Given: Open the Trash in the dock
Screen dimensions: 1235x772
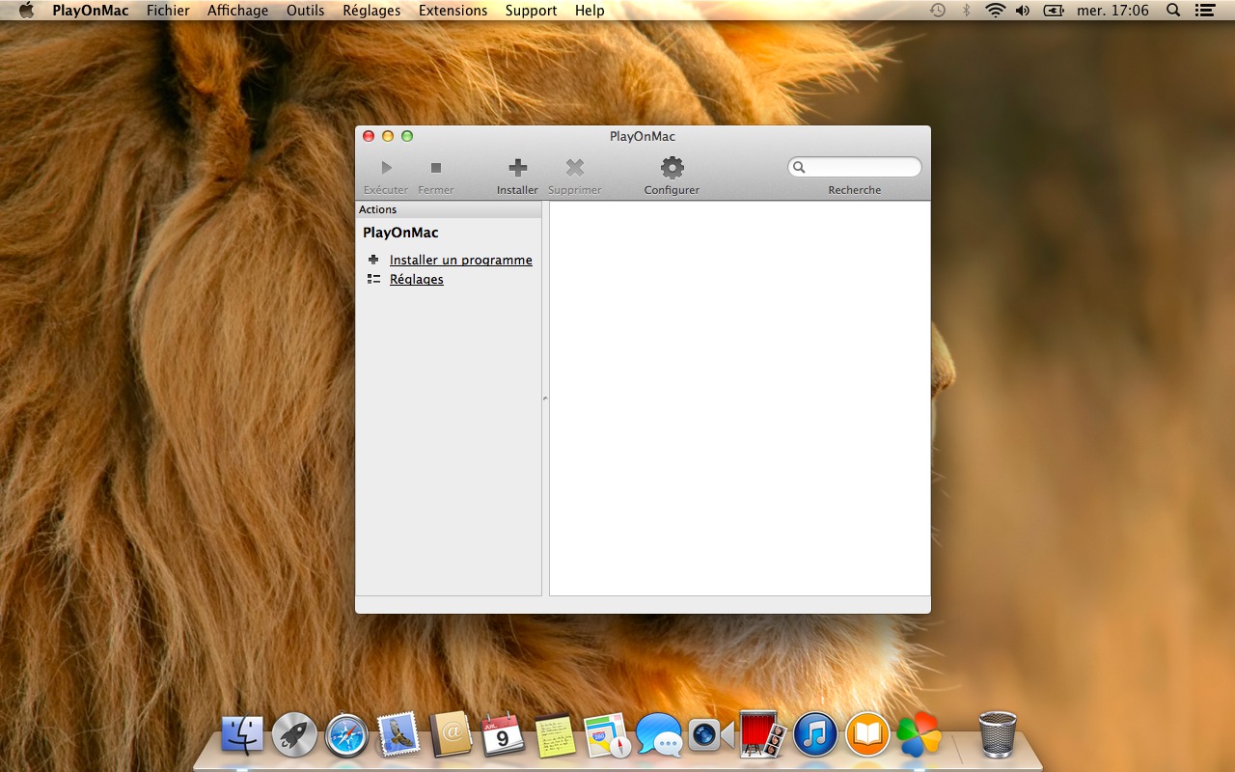Looking at the screenshot, I should [998, 734].
